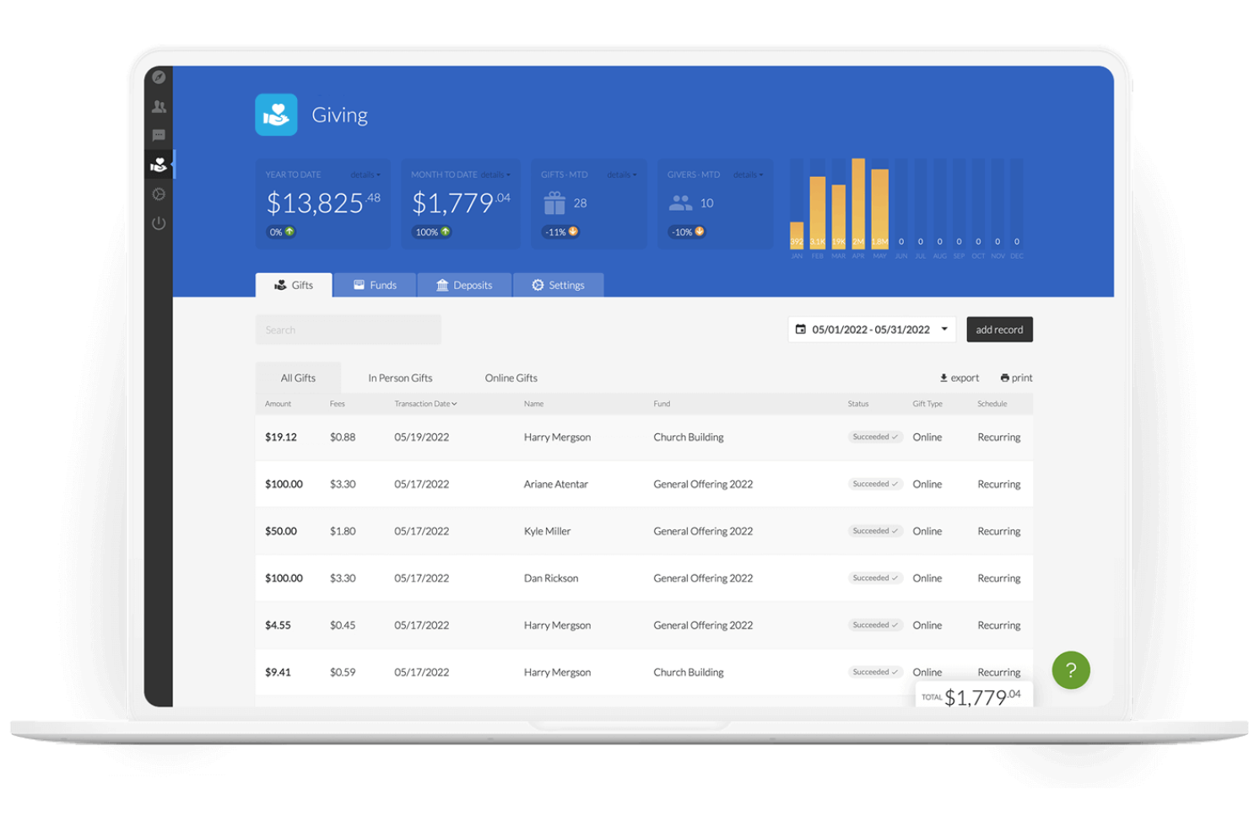Open the YEAR TO DATE details dropdown
The width and height of the screenshot is (1249, 832).
366,174
